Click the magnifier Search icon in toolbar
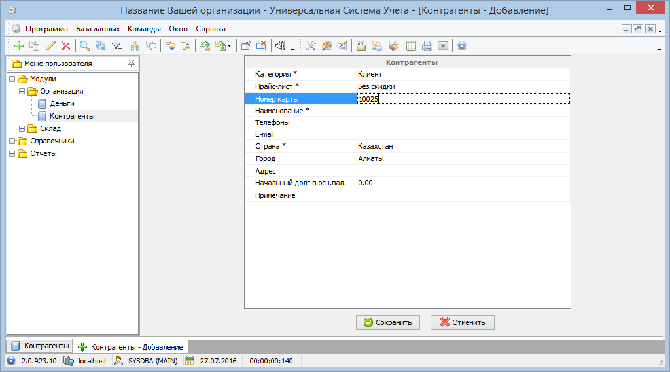 (x=85, y=46)
